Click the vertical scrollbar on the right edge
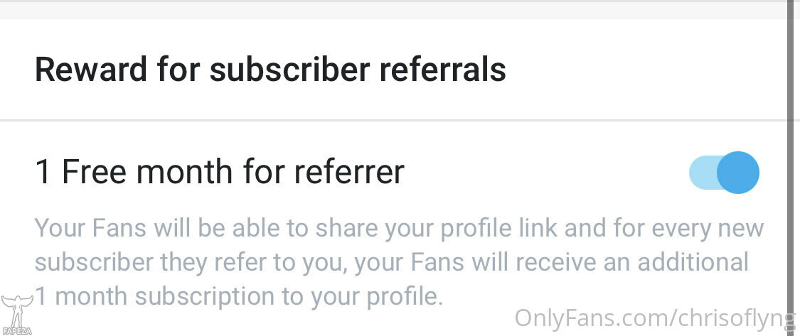Viewport: 800px width, 336px height. (x=790, y=142)
